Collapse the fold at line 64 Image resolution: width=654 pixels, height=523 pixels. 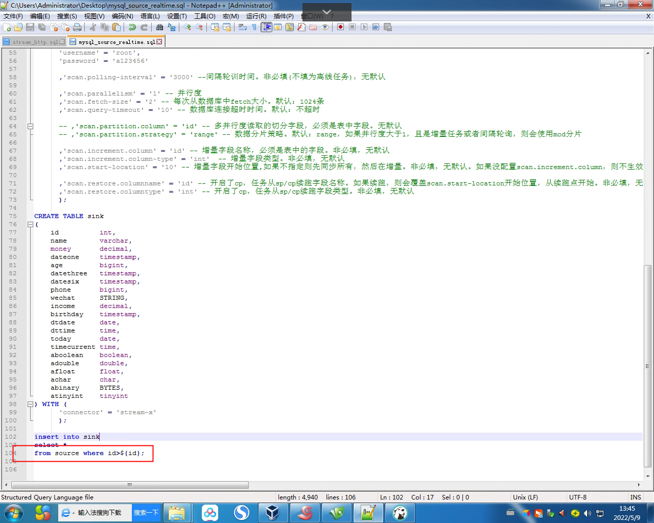pyautogui.click(x=30, y=126)
